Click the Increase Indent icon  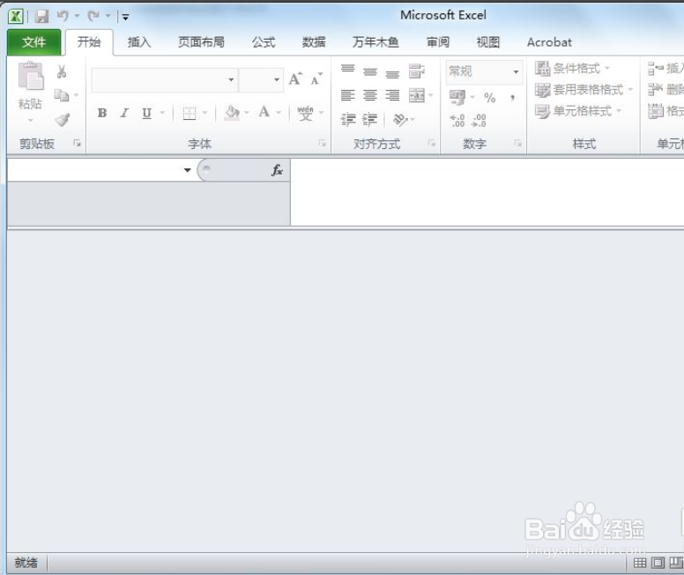[370, 119]
